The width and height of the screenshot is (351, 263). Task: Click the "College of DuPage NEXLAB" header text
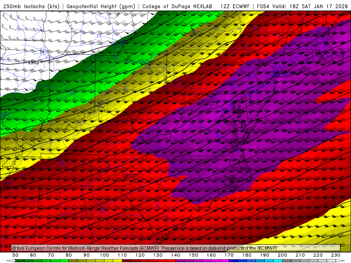tap(177, 7)
